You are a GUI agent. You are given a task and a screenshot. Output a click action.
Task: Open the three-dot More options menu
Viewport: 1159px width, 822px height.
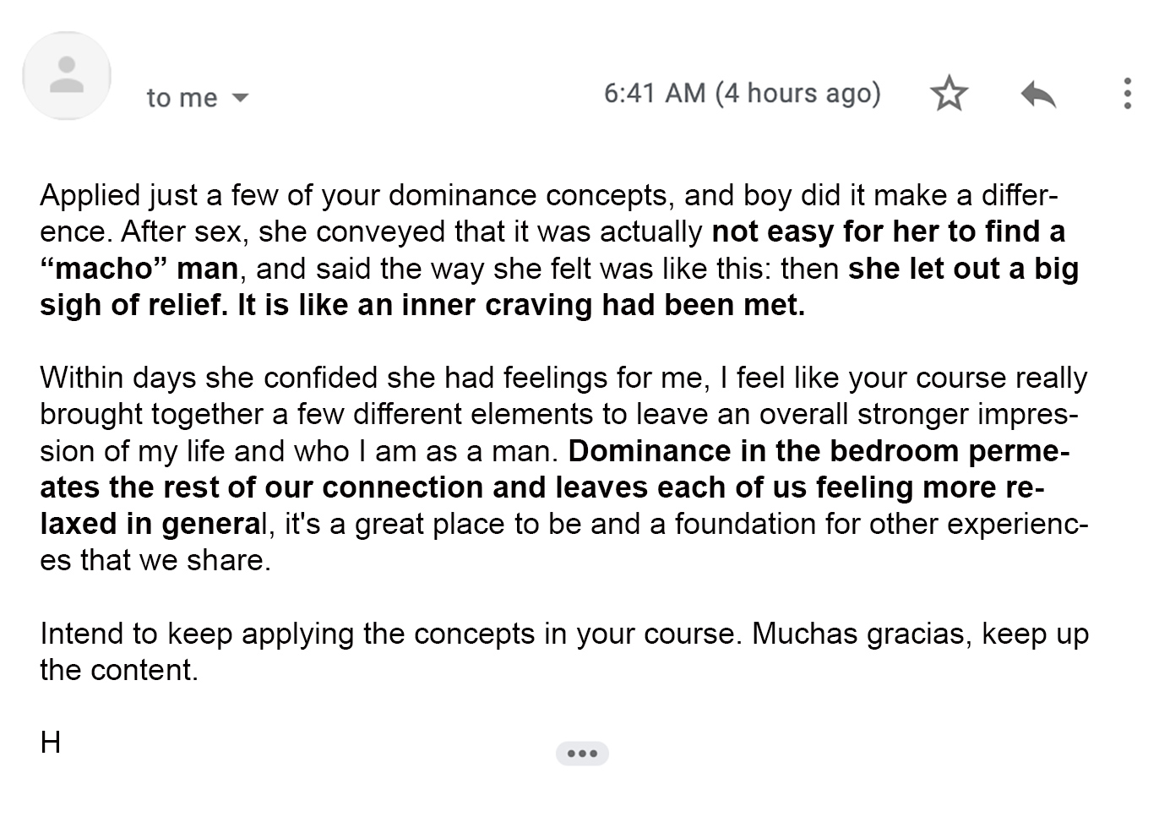1127,93
